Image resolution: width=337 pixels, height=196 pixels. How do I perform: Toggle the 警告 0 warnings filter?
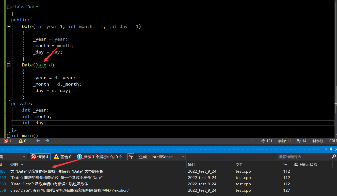63,157
